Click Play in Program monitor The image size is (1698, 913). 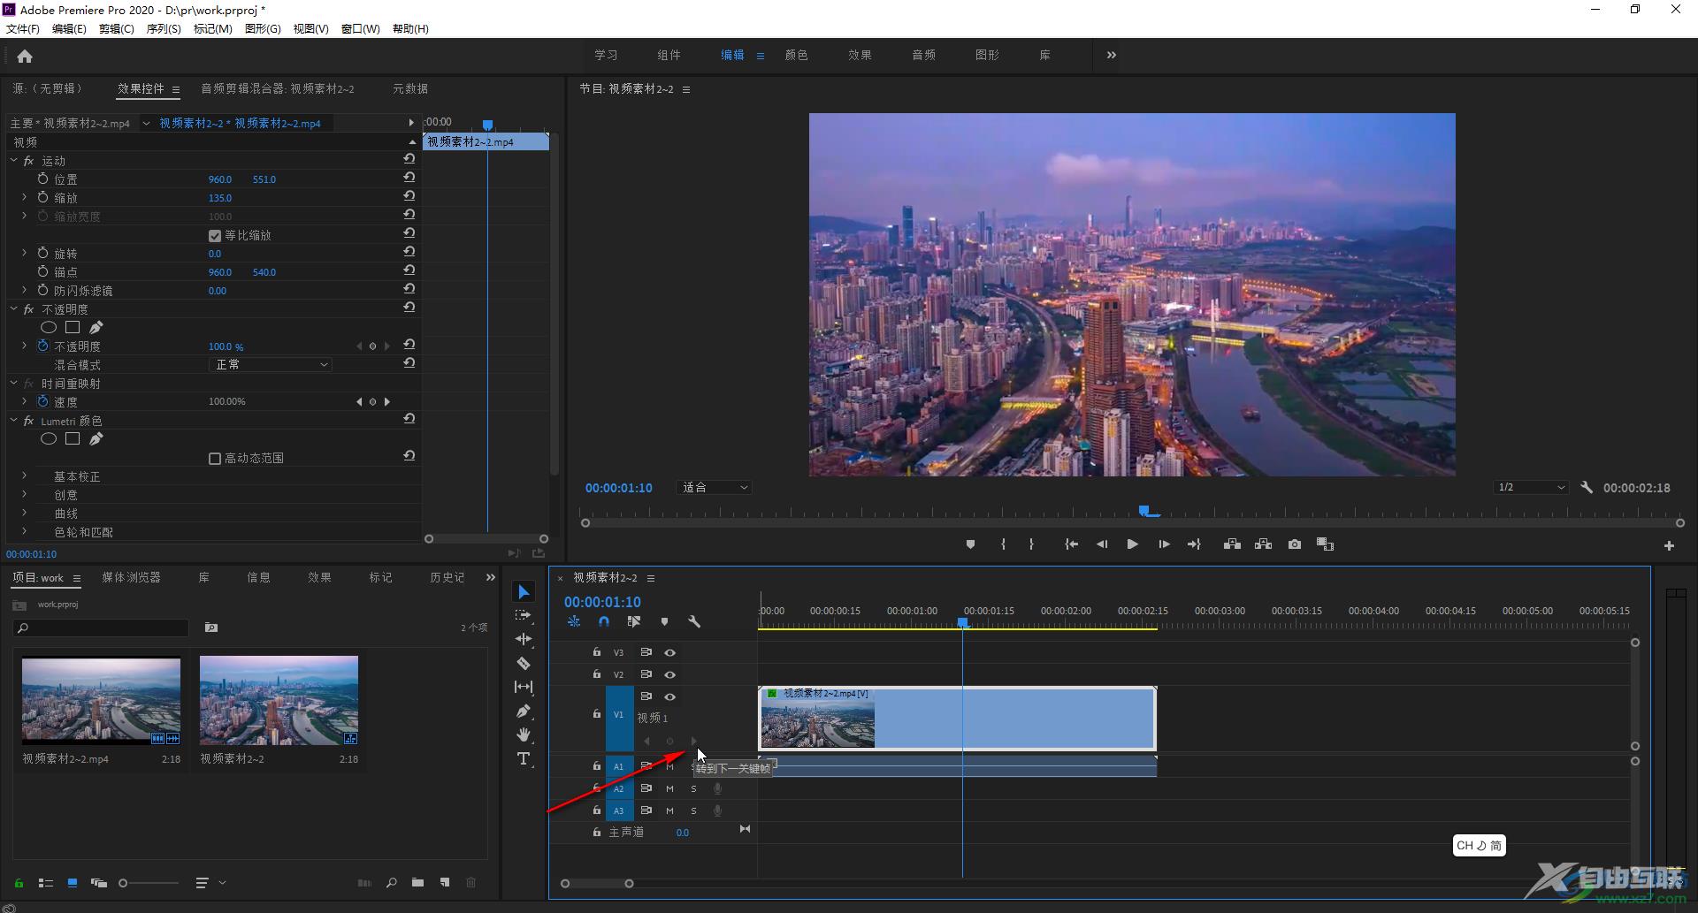[1132, 544]
